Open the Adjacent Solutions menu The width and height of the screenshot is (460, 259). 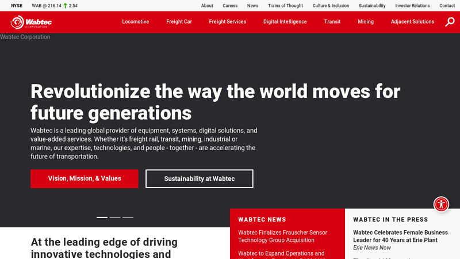pyautogui.click(x=412, y=22)
